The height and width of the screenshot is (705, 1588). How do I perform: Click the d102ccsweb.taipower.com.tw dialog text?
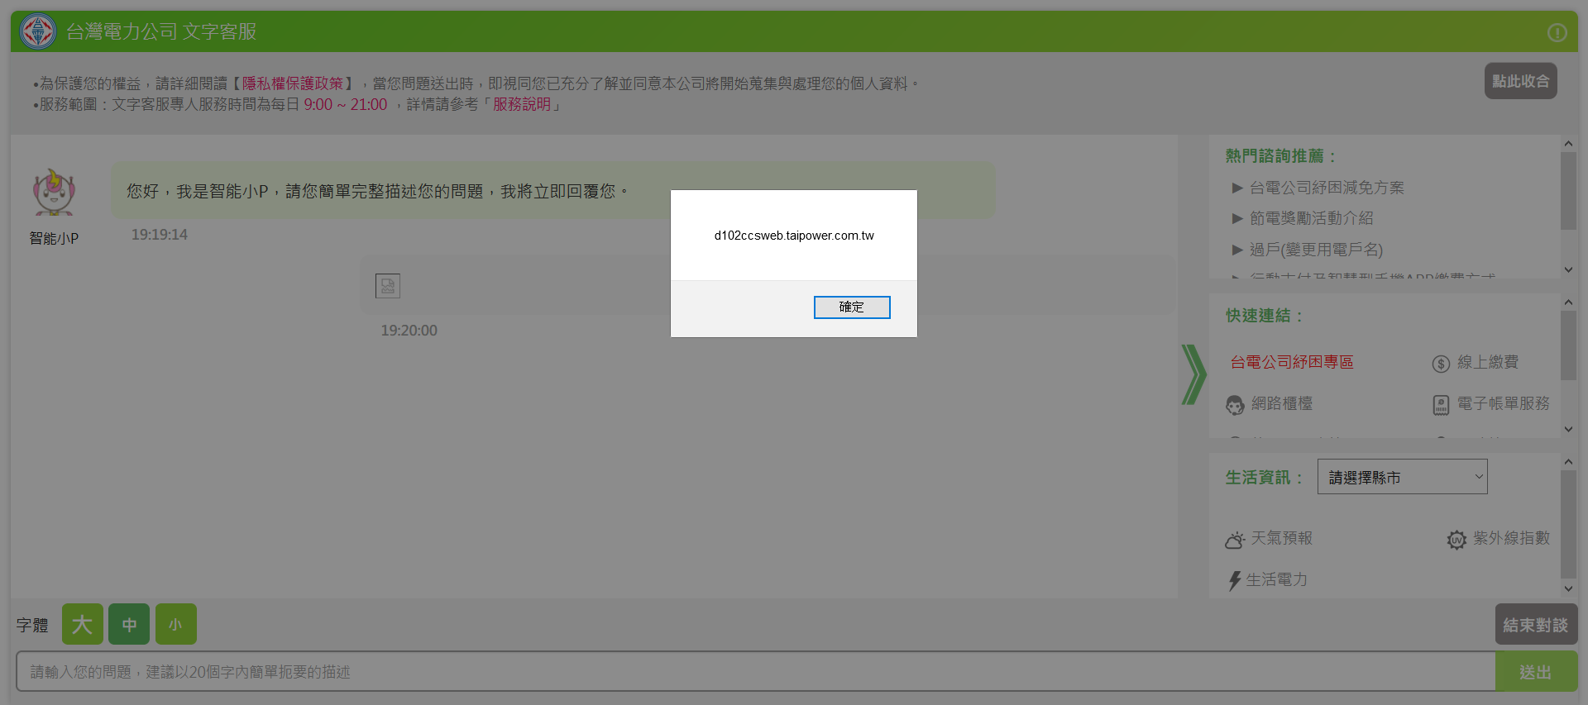coord(794,236)
